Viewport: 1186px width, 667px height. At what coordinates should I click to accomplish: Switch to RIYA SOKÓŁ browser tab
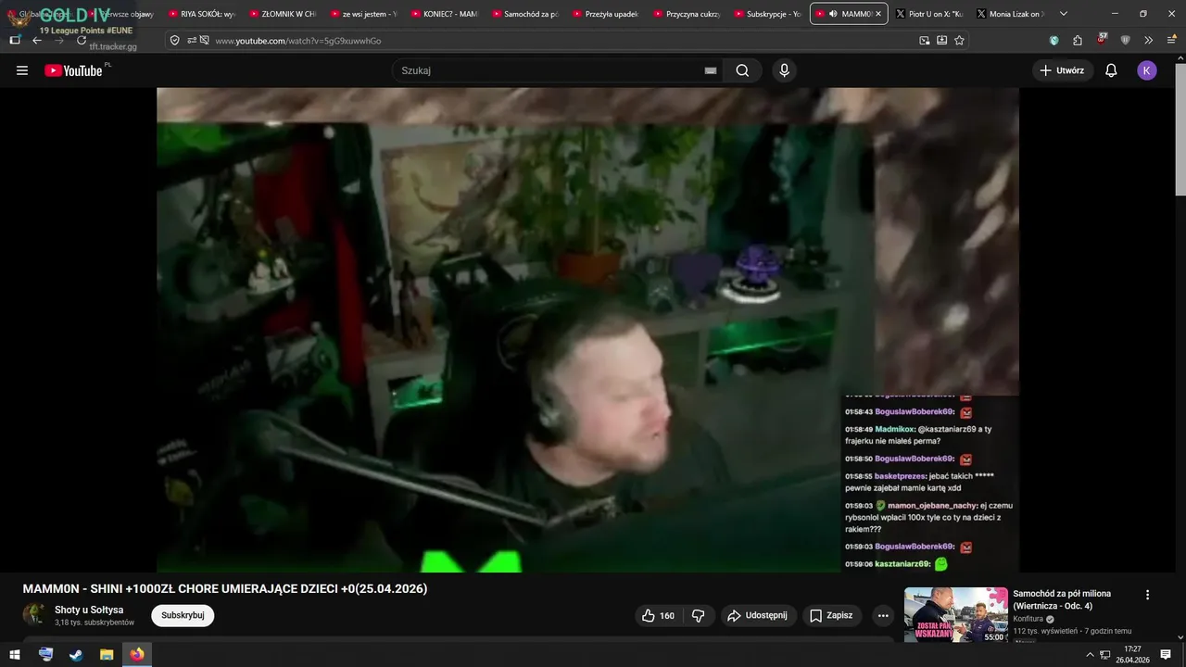click(x=201, y=14)
